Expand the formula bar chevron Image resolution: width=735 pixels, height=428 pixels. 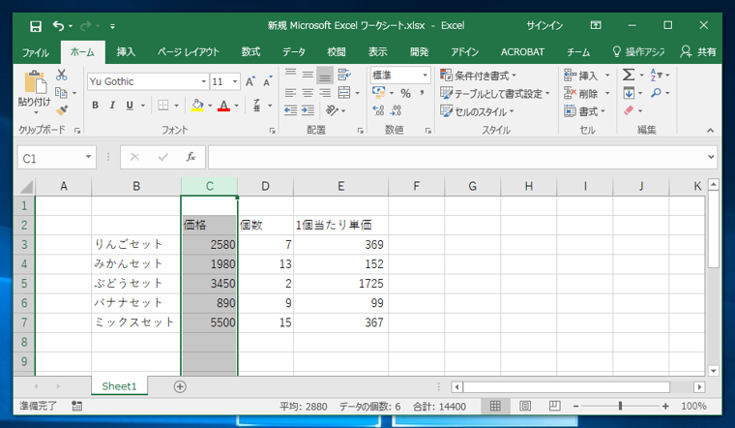tap(712, 157)
